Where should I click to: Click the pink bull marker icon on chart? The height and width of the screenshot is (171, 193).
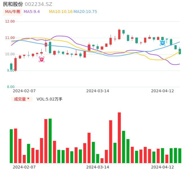click(x=42, y=59)
